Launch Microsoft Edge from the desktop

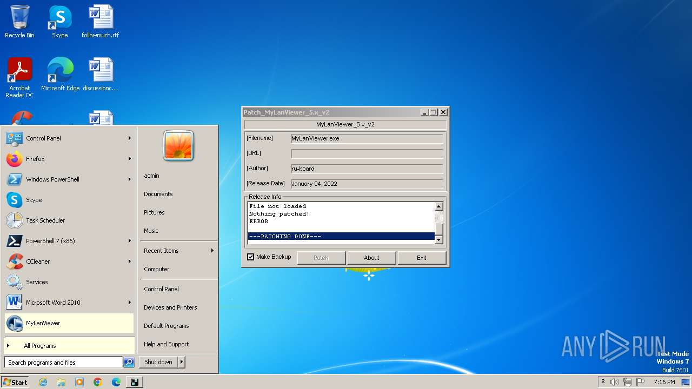[x=60, y=75]
